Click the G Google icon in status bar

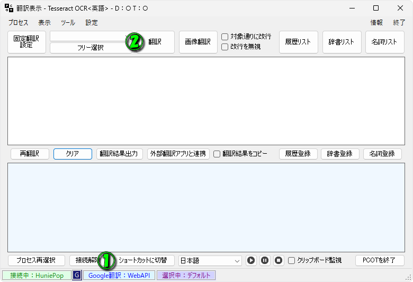[x=77, y=276]
